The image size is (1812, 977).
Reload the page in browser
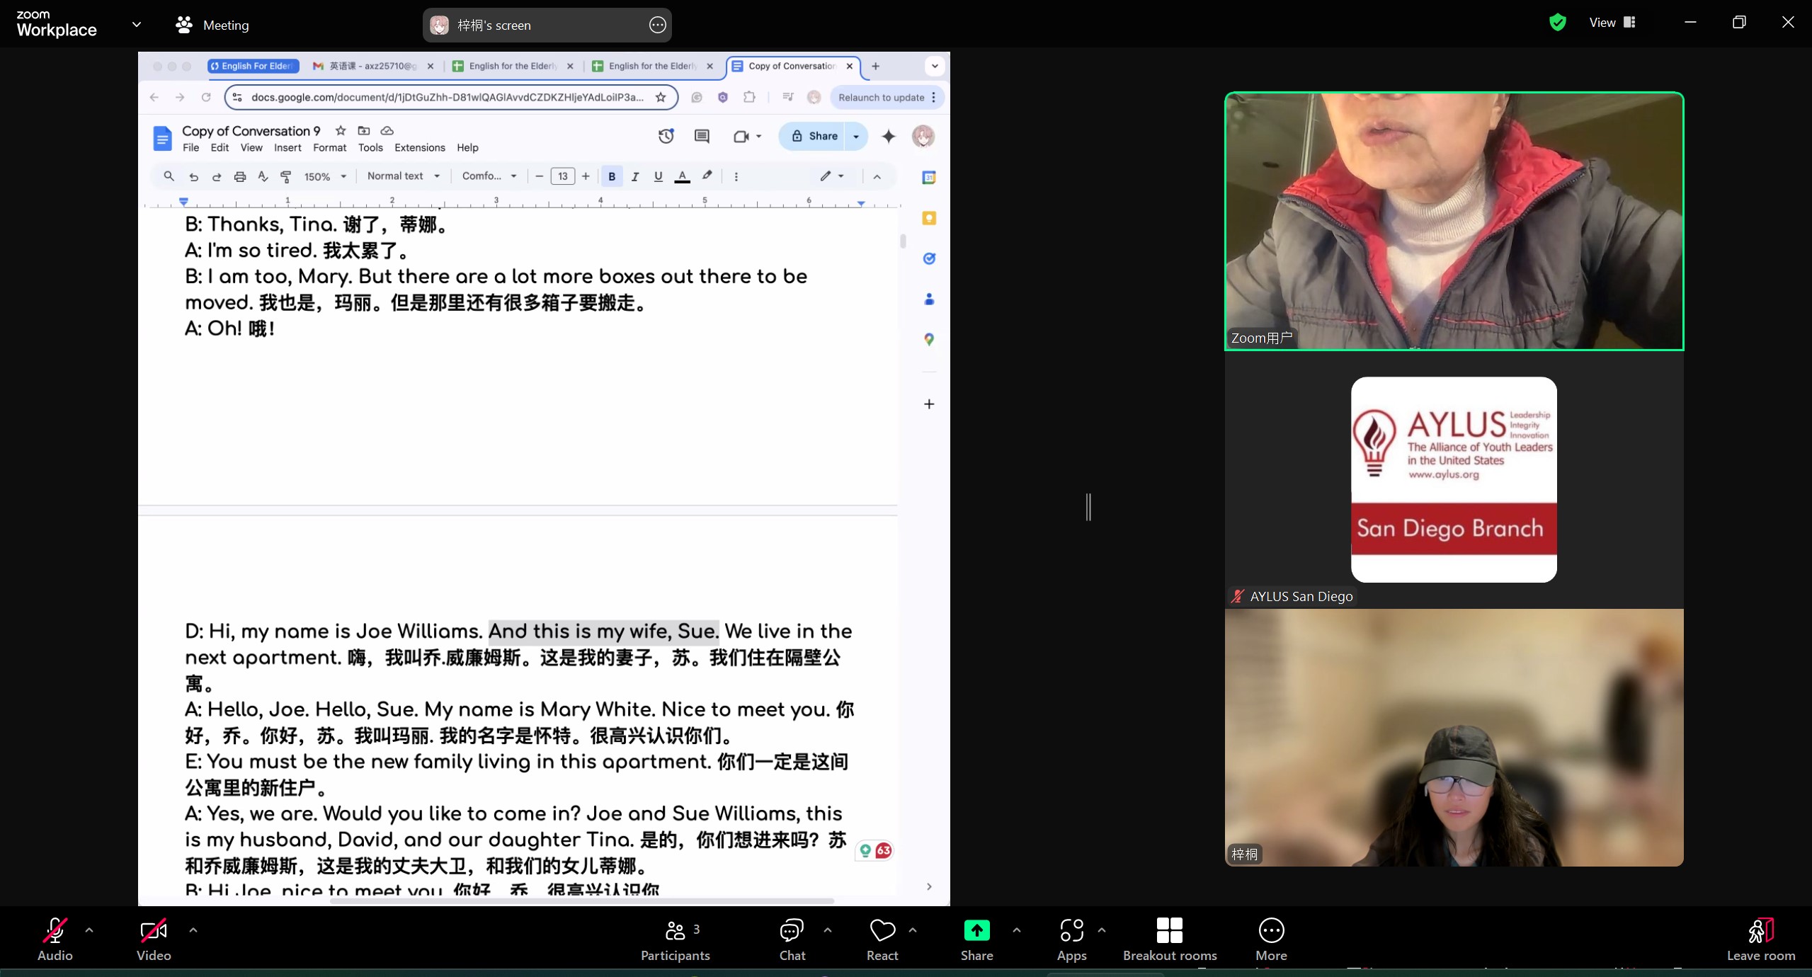(x=206, y=97)
